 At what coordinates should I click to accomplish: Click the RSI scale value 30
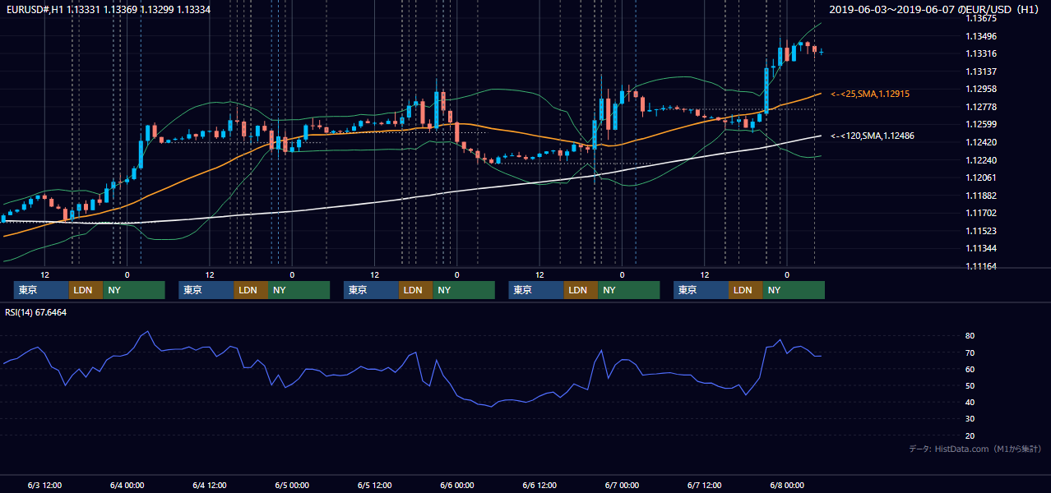(970, 419)
